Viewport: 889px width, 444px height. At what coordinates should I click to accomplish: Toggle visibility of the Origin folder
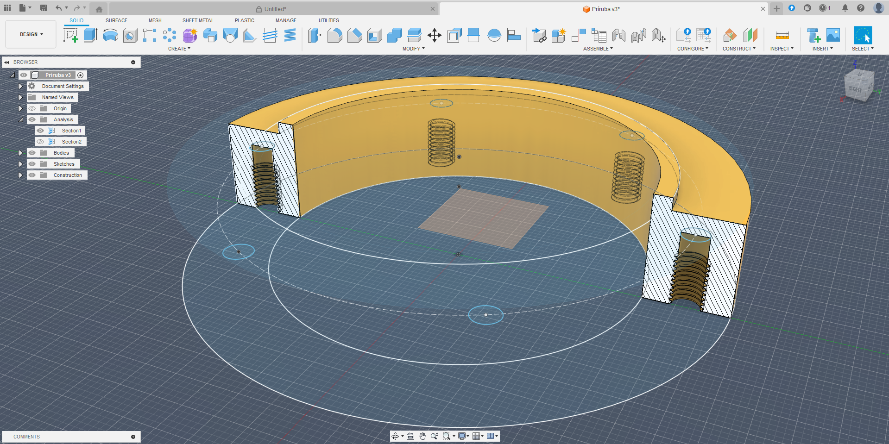pos(32,108)
